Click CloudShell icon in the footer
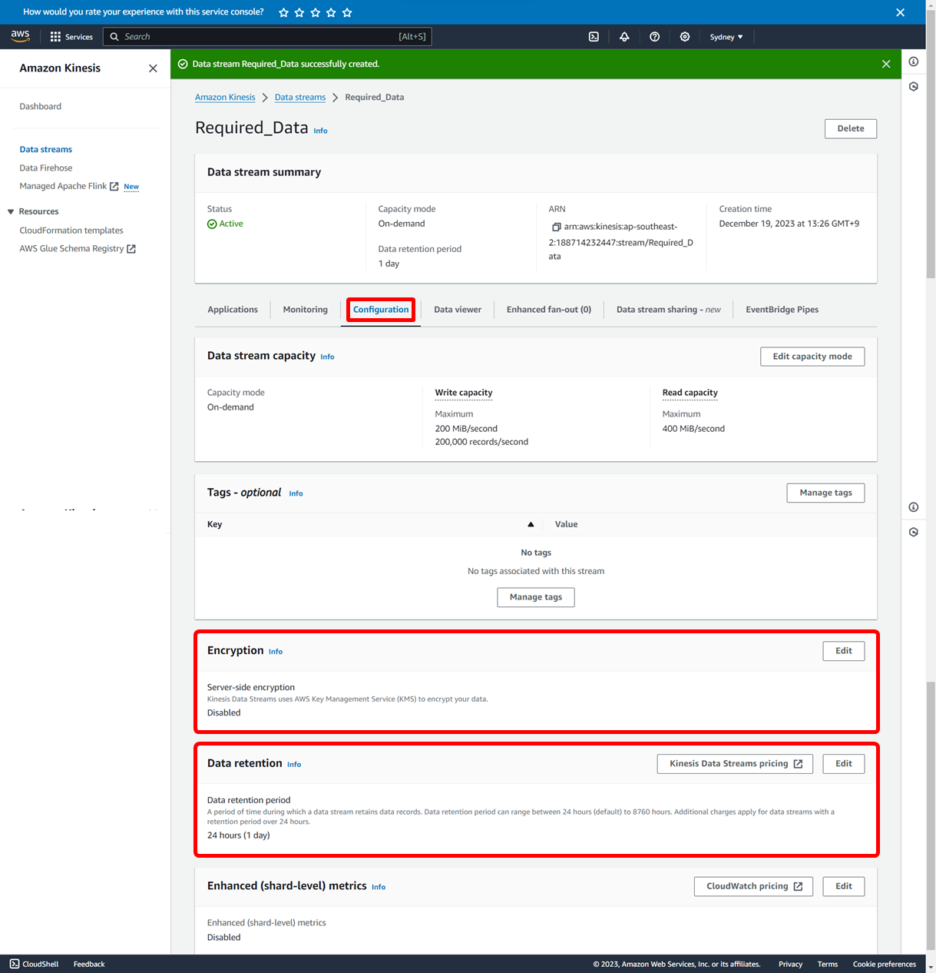 (15, 964)
